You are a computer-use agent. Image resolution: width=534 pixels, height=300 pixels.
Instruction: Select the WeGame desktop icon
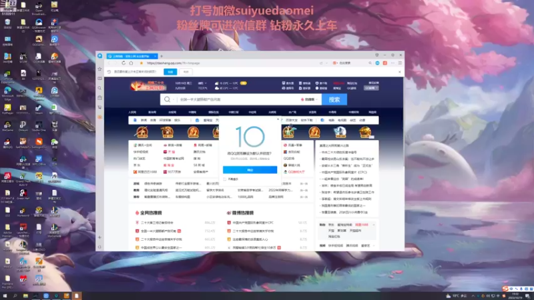click(7, 127)
